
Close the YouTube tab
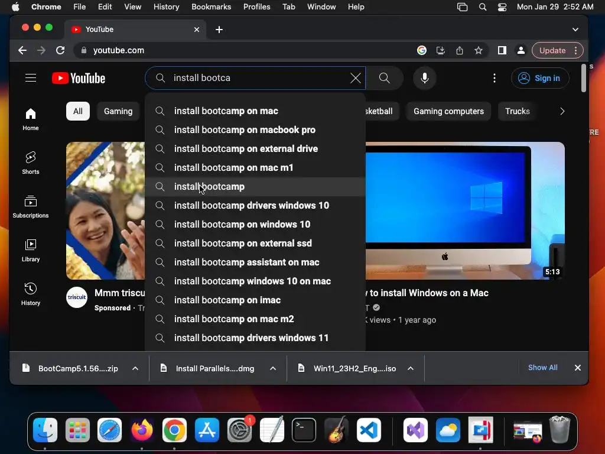tap(196, 30)
